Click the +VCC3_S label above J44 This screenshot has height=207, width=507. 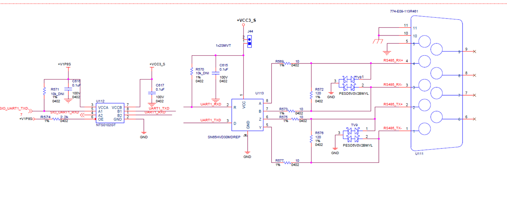[246, 20]
